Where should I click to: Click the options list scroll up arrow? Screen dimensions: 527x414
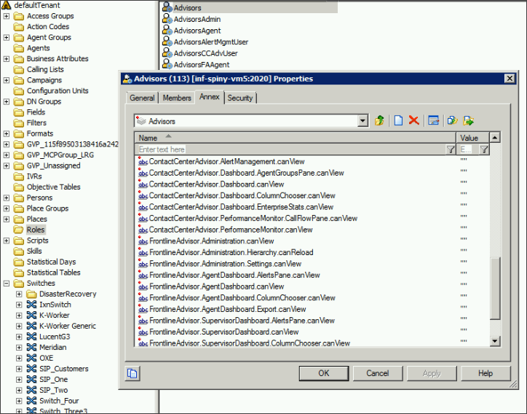(495, 137)
